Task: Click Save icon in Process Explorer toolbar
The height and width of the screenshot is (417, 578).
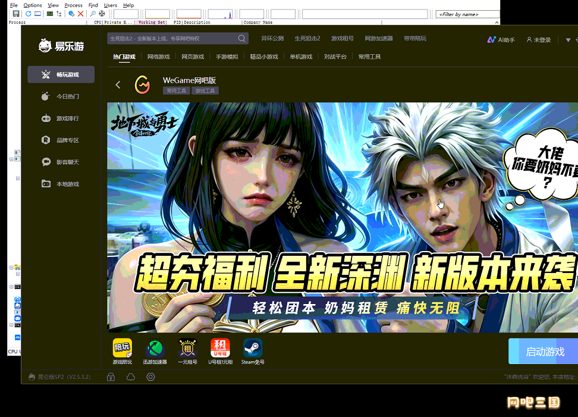Action: point(16,14)
